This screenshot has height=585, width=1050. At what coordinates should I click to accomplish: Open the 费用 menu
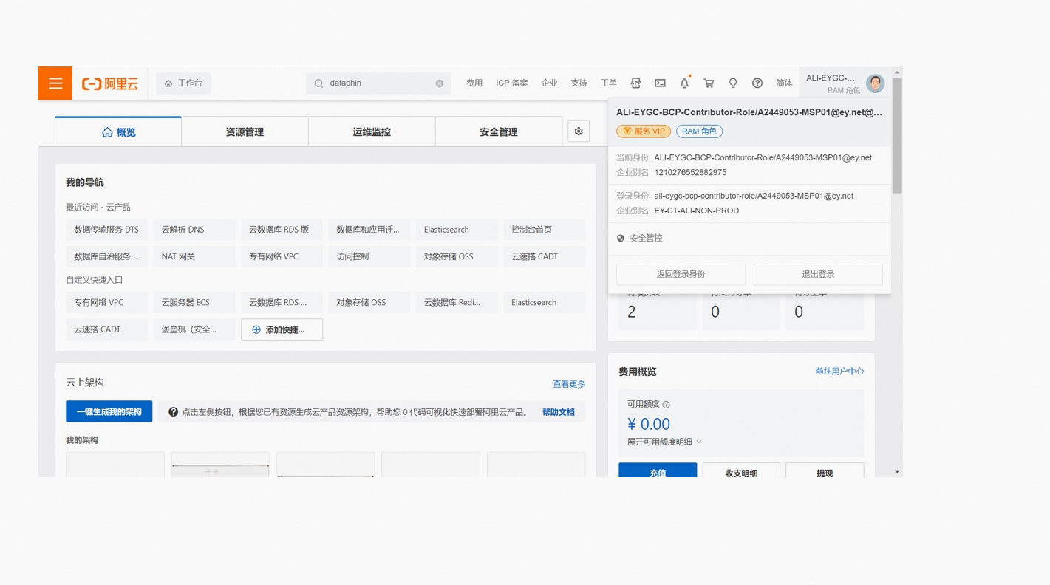click(474, 83)
